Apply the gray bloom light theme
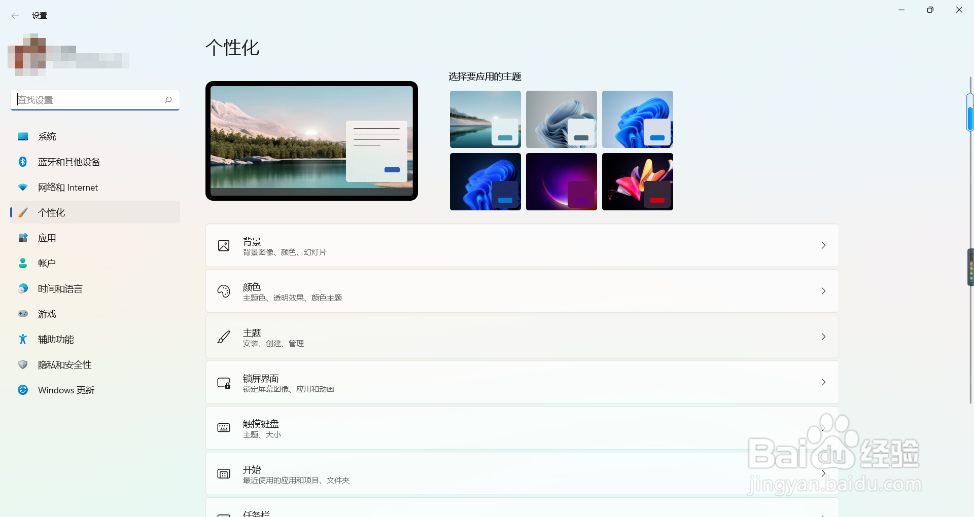Image resolution: width=974 pixels, height=517 pixels. [562, 120]
